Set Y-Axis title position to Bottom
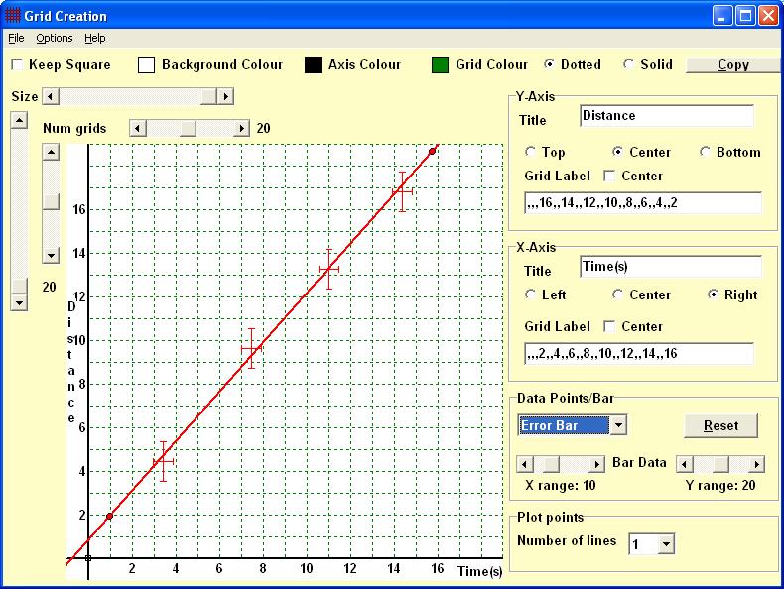Screen dimensions: 784x589 [x=705, y=152]
